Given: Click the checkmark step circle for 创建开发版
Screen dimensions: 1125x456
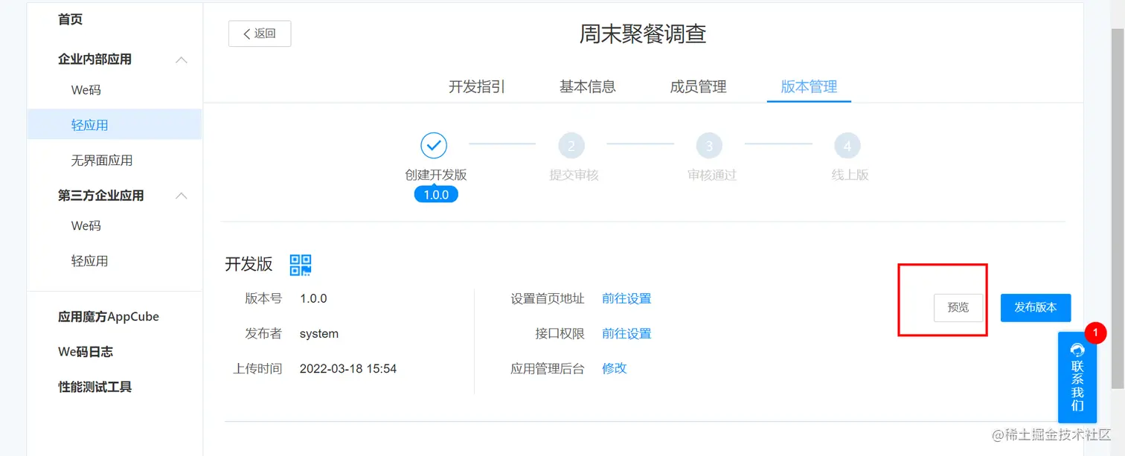Looking at the screenshot, I should coord(434,146).
